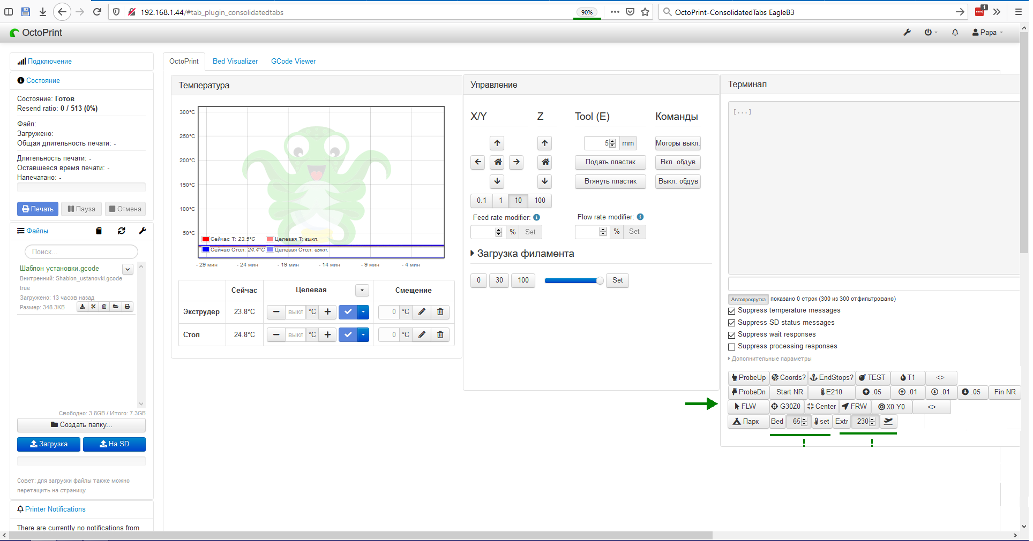Delete the Шаблон установки.gcode file

click(104, 307)
